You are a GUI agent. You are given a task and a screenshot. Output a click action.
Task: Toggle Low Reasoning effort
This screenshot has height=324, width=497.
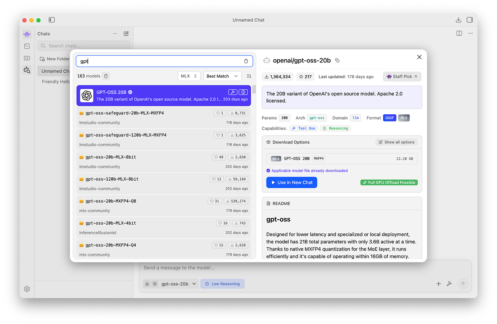223,284
